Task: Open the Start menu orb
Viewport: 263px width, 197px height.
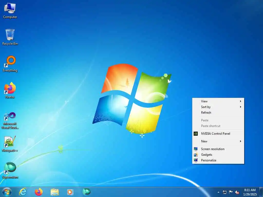Action: coord(7,192)
